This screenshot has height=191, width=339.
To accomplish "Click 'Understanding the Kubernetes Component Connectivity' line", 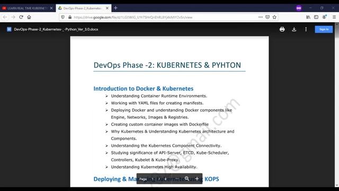I will (x=166, y=145).
